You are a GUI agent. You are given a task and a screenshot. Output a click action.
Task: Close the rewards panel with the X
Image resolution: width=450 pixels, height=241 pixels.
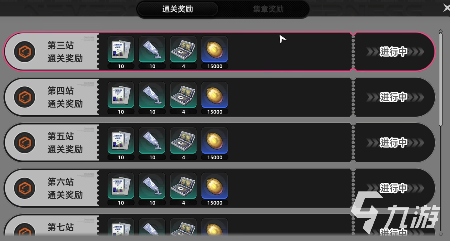coord(447,8)
